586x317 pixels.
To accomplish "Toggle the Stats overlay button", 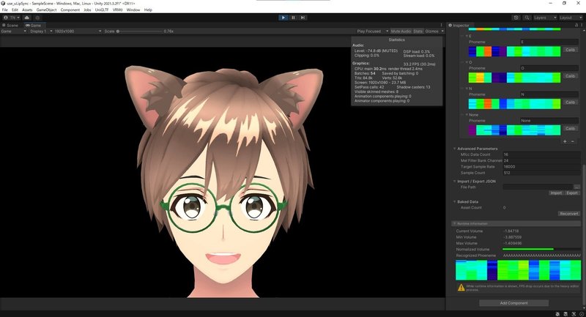I will point(418,31).
